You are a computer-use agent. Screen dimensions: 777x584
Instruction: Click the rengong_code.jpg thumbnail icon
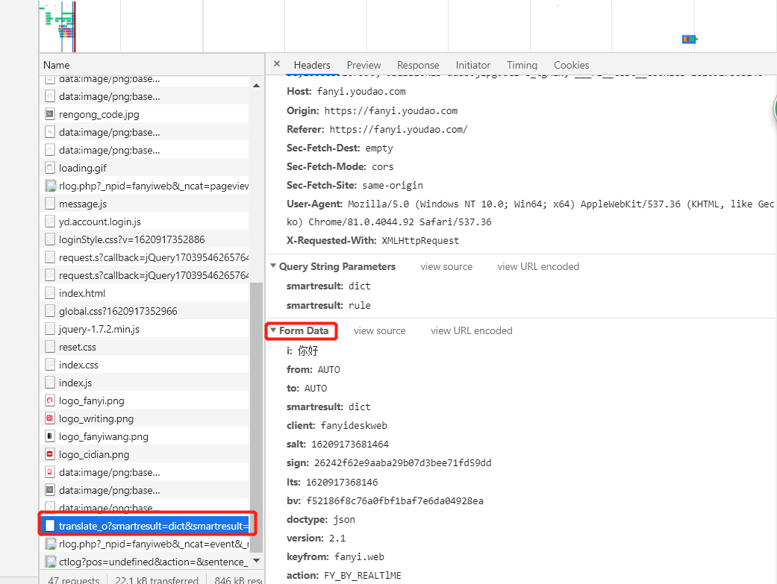point(49,114)
